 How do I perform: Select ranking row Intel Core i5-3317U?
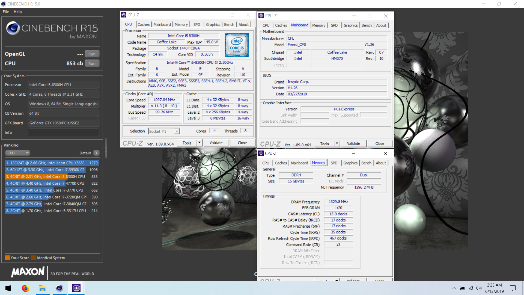(x=52, y=211)
